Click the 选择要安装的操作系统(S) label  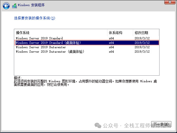tap(35, 18)
